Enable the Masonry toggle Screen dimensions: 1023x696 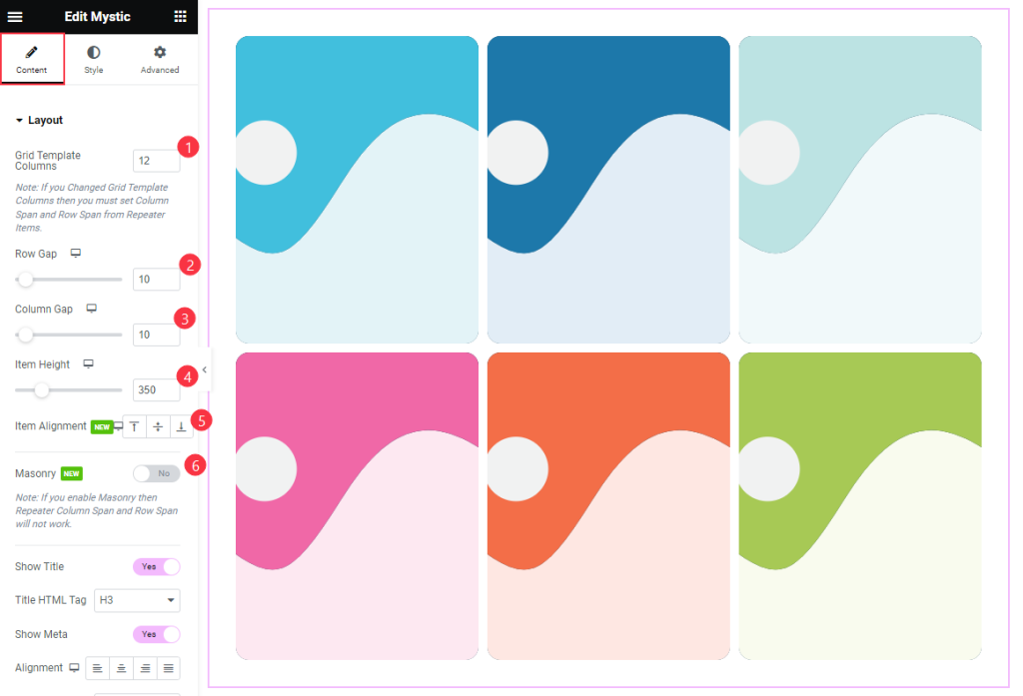(156, 473)
